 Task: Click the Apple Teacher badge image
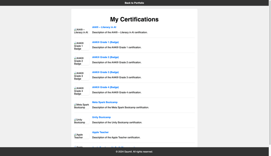81,136
